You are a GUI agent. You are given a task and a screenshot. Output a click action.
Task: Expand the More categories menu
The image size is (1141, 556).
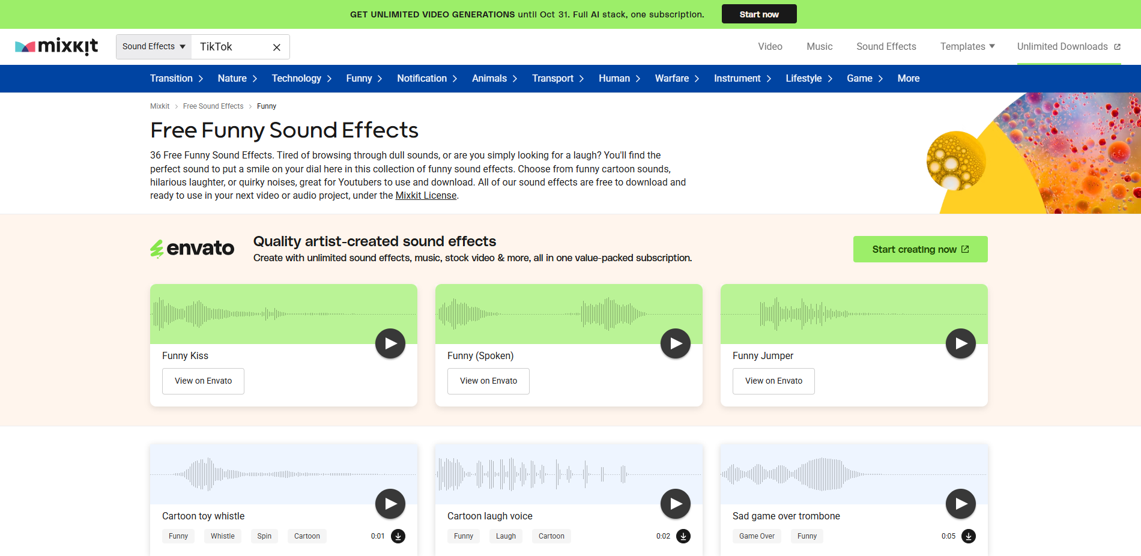pos(908,78)
